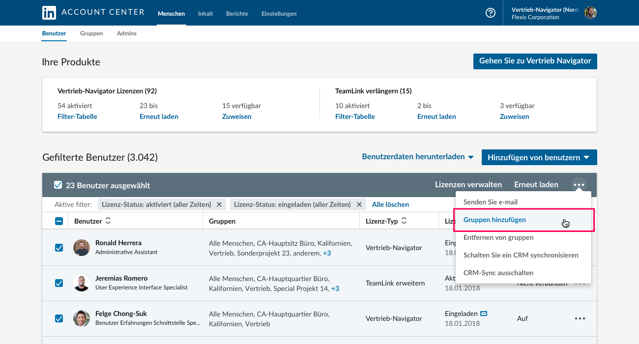The width and height of the screenshot is (639, 344).
Task: Choose 'Entfernen von gruppen' from the menu
Action: coord(523,237)
